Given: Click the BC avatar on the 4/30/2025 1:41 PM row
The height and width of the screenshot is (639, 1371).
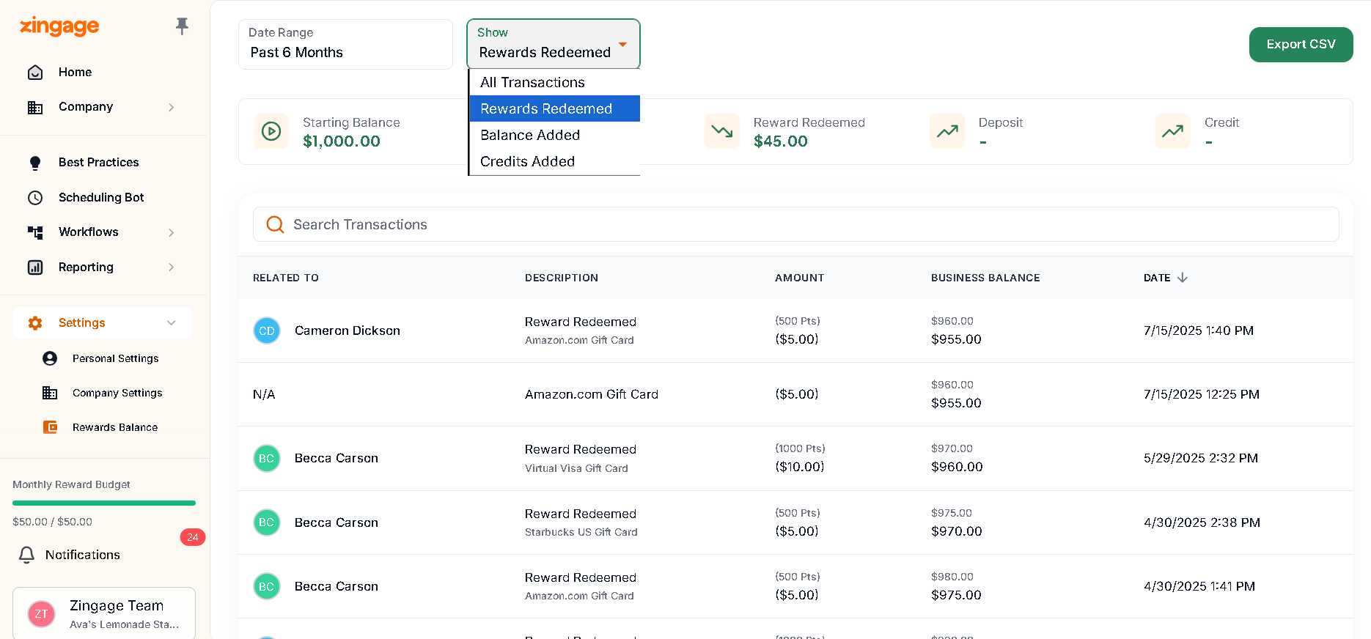Looking at the screenshot, I should (267, 586).
